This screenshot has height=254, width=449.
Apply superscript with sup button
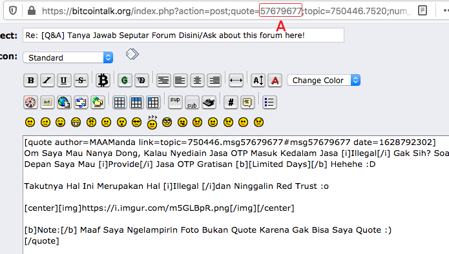[175, 103]
